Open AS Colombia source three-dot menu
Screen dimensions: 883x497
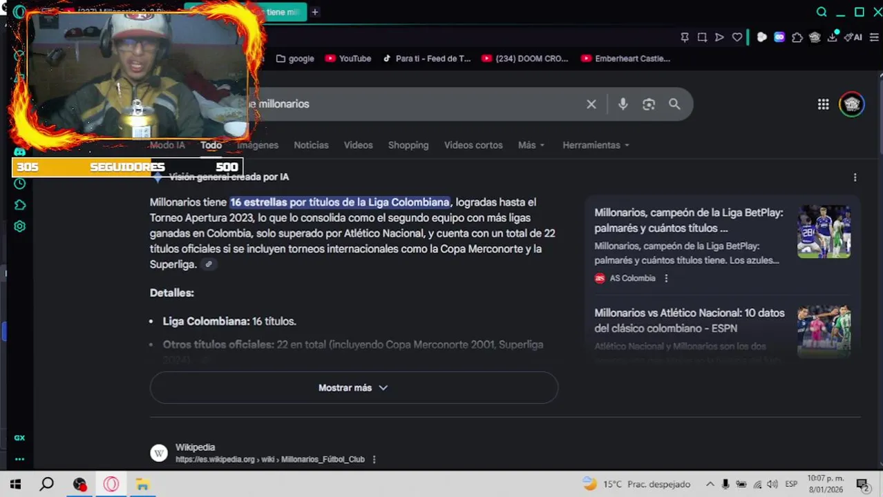(x=666, y=278)
